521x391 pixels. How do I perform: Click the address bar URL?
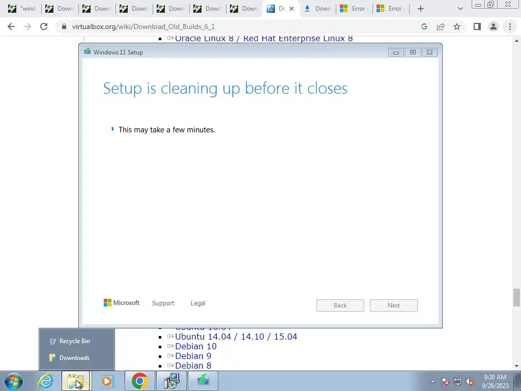143,26
